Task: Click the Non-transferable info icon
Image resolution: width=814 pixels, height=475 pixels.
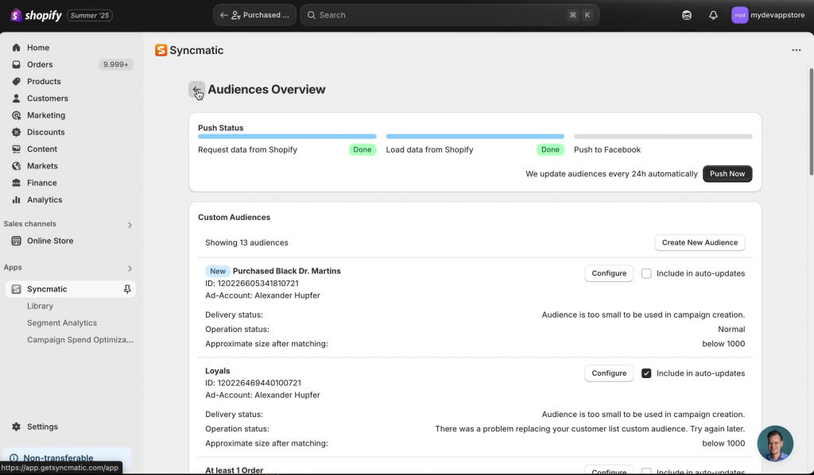Action: (x=14, y=458)
